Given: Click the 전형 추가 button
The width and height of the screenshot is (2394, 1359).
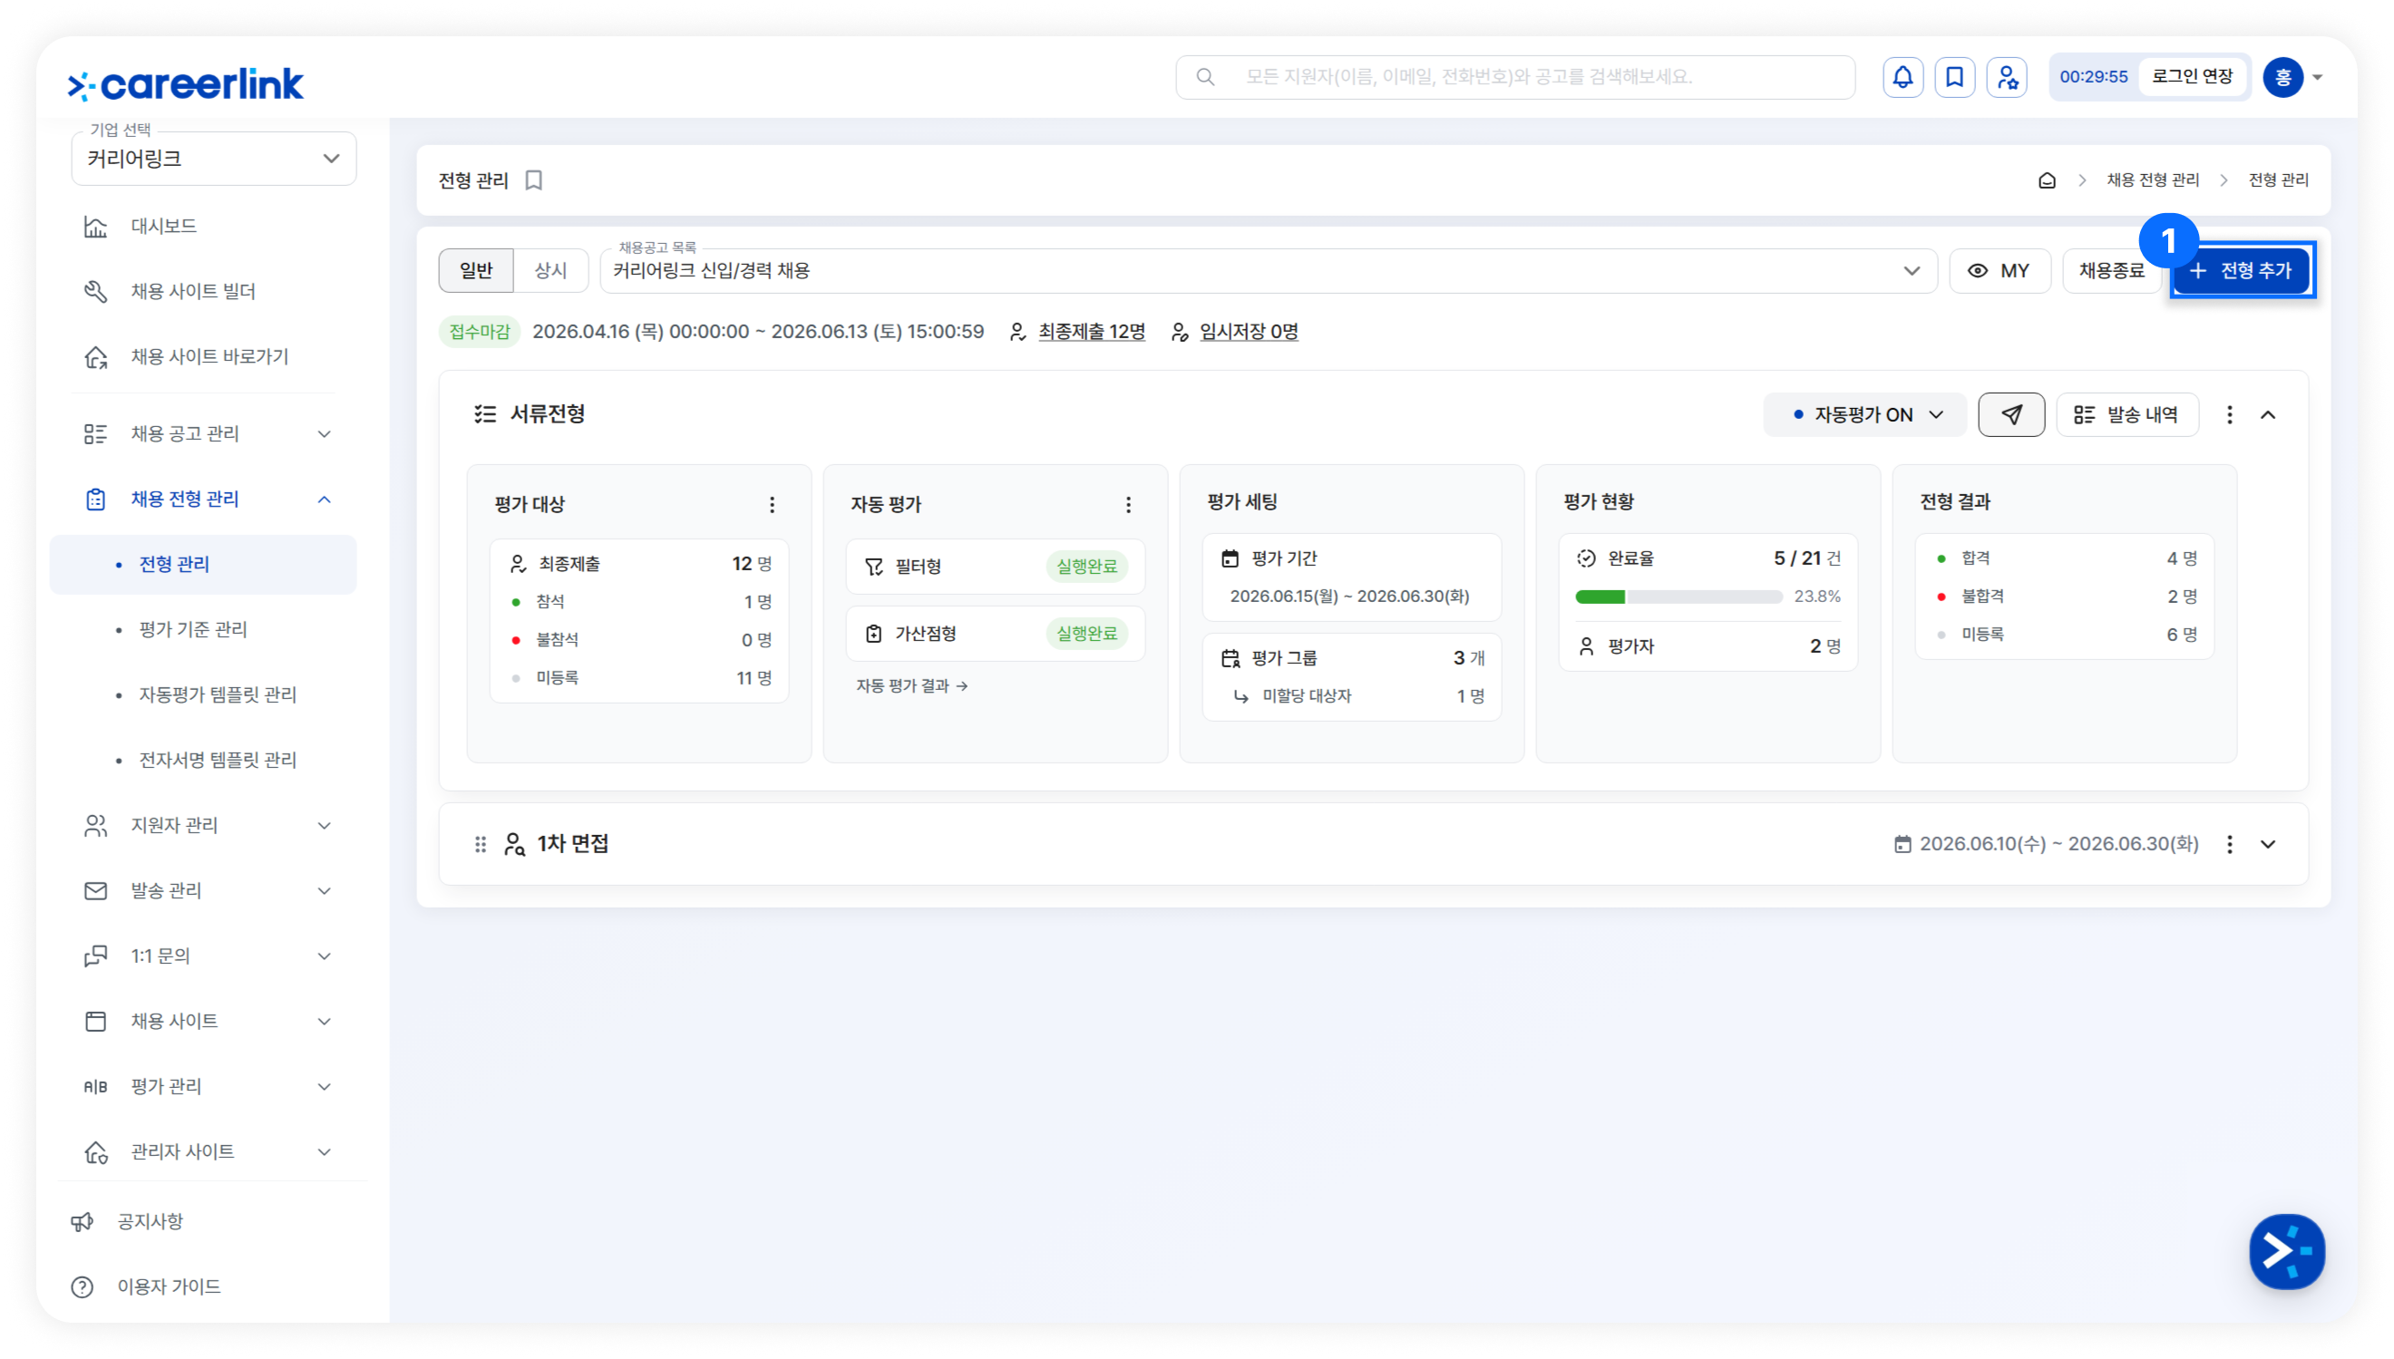Looking at the screenshot, I should [2242, 271].
